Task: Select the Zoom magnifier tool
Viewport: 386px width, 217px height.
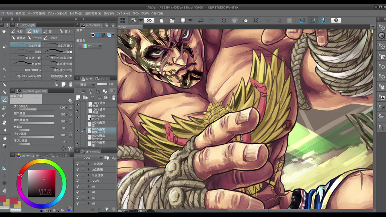Action: point(4,31)
